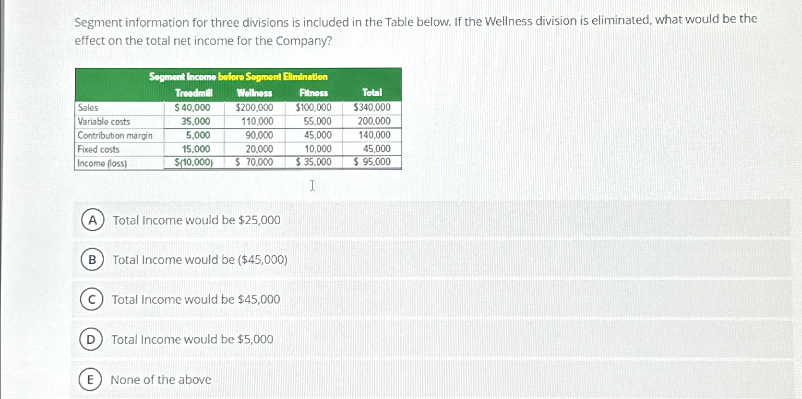The image size is (802, 399).
Task: Select the "None of the above" answer
Action: [x=161, y=380]
